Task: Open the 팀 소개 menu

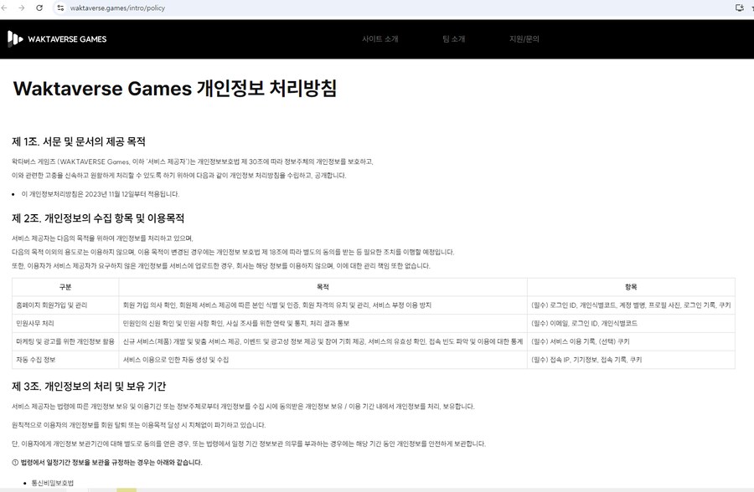Action: [x=453, y=39]
